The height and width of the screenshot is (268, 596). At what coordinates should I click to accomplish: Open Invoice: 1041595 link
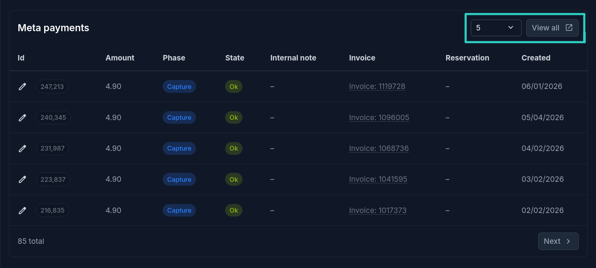378,179
